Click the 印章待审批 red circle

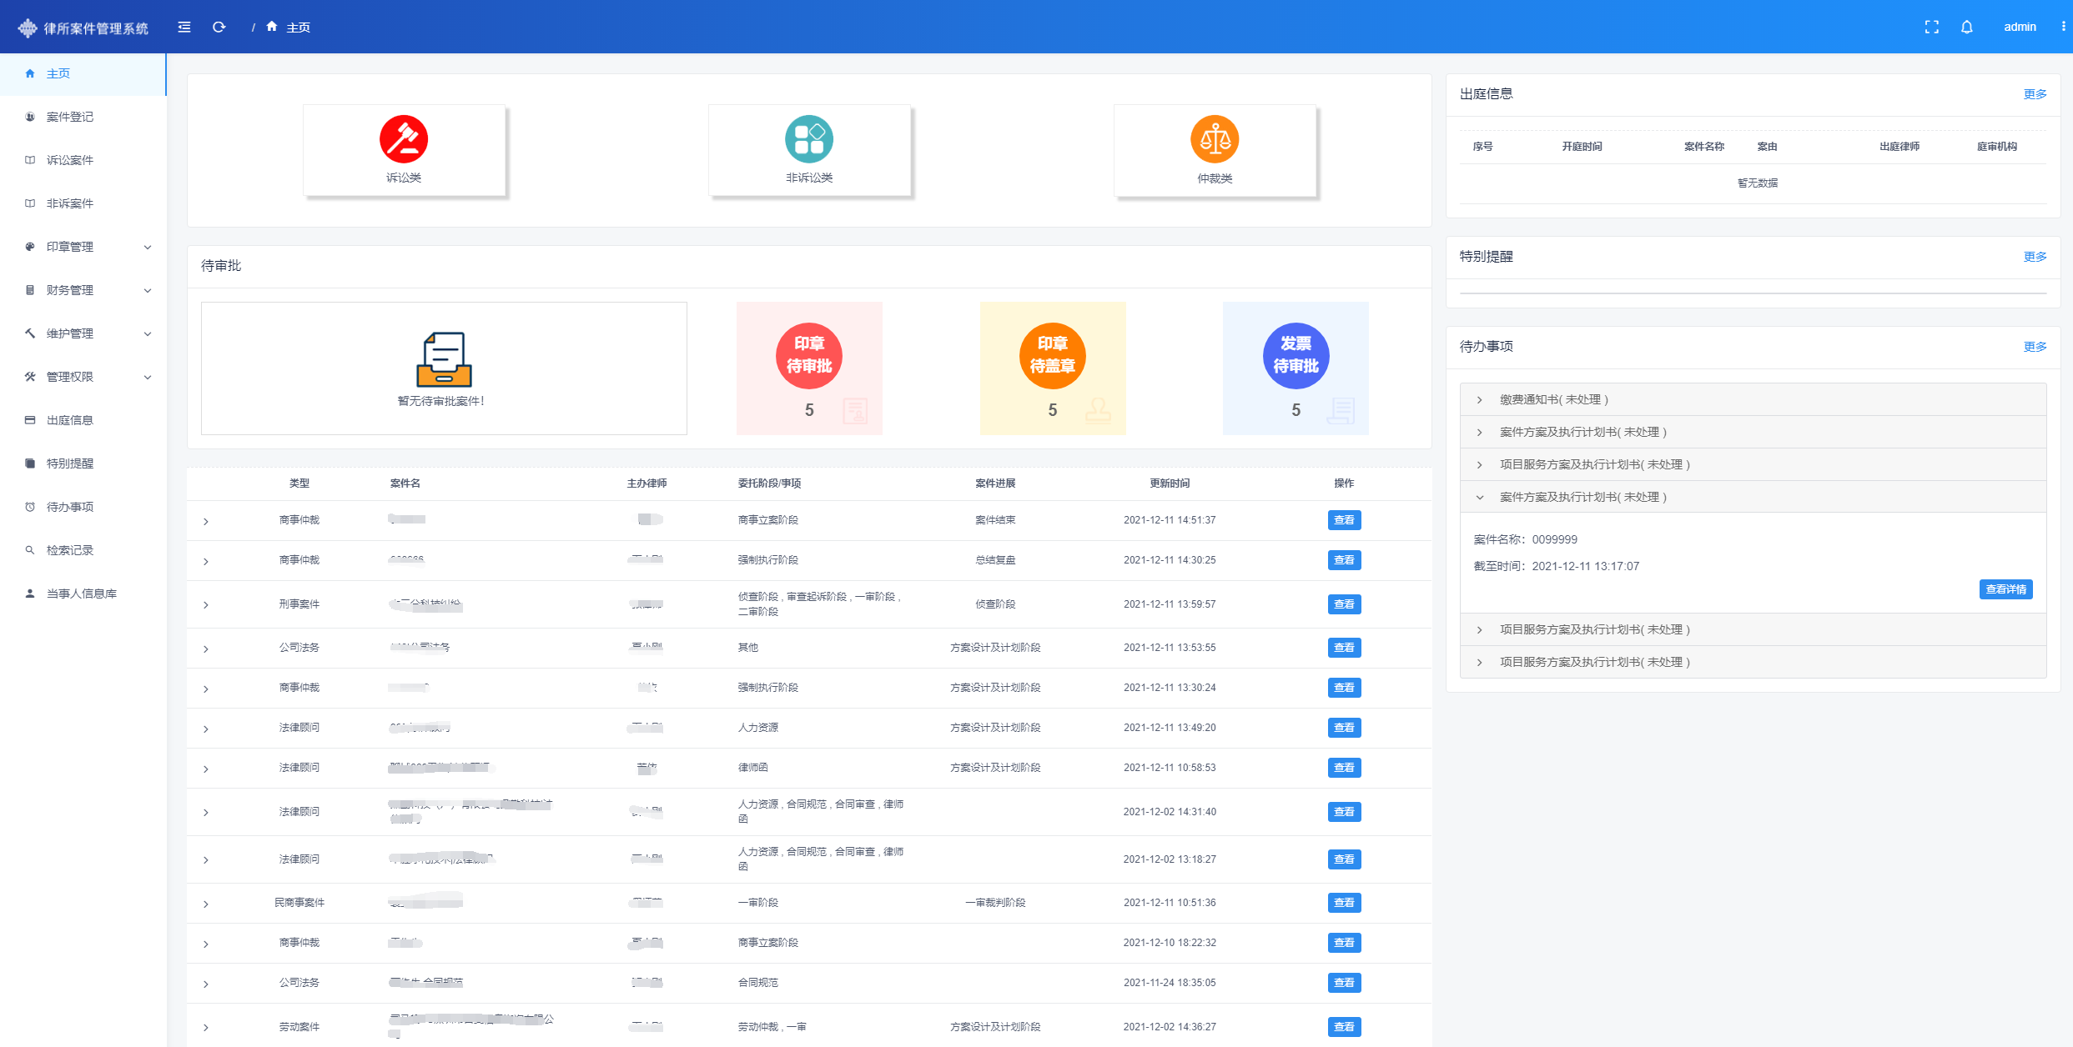808,356
